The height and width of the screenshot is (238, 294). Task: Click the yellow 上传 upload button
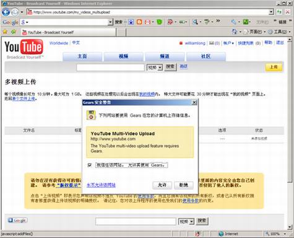coord(274,67)
